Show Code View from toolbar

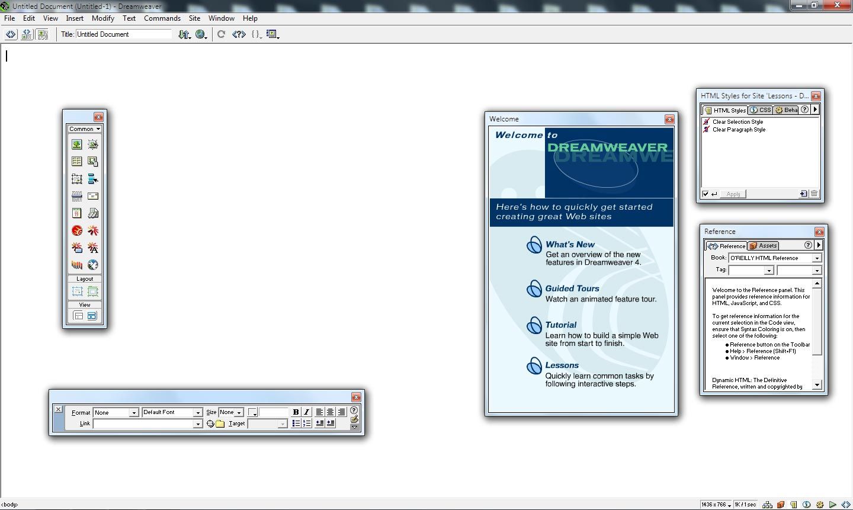pos(11,34)
